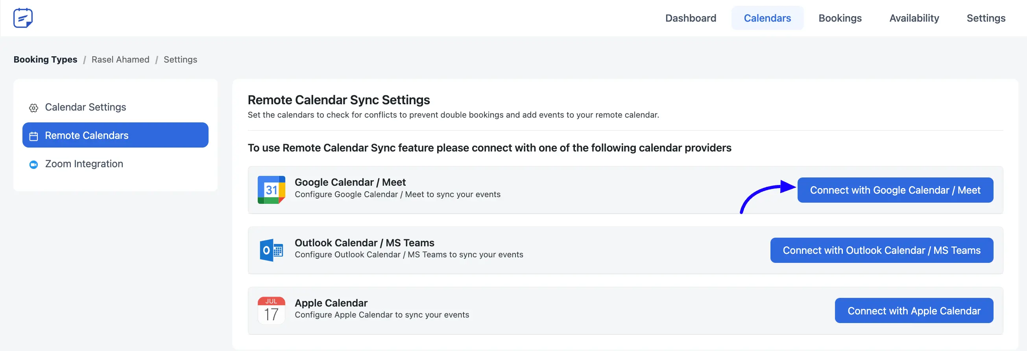Connect with Outlook Calendar / MS Teams
The image size is (1027, 351).
point(881,250)
